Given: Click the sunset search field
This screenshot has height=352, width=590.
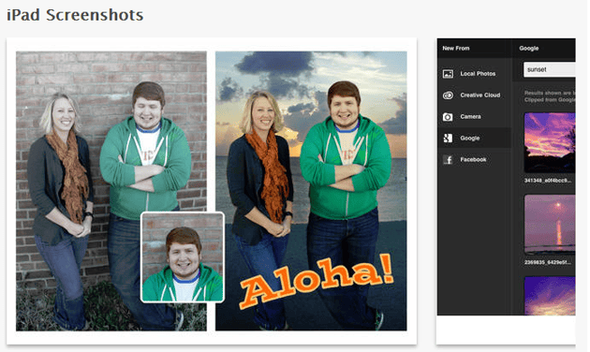Looking at the screenshot, I should pos(550,69).
